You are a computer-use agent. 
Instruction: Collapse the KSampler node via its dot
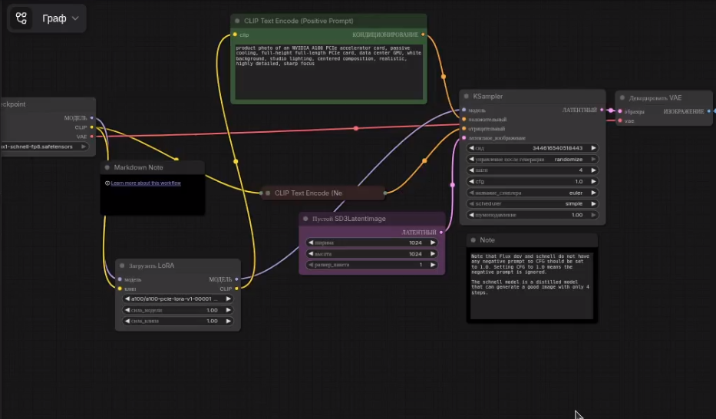467,96
